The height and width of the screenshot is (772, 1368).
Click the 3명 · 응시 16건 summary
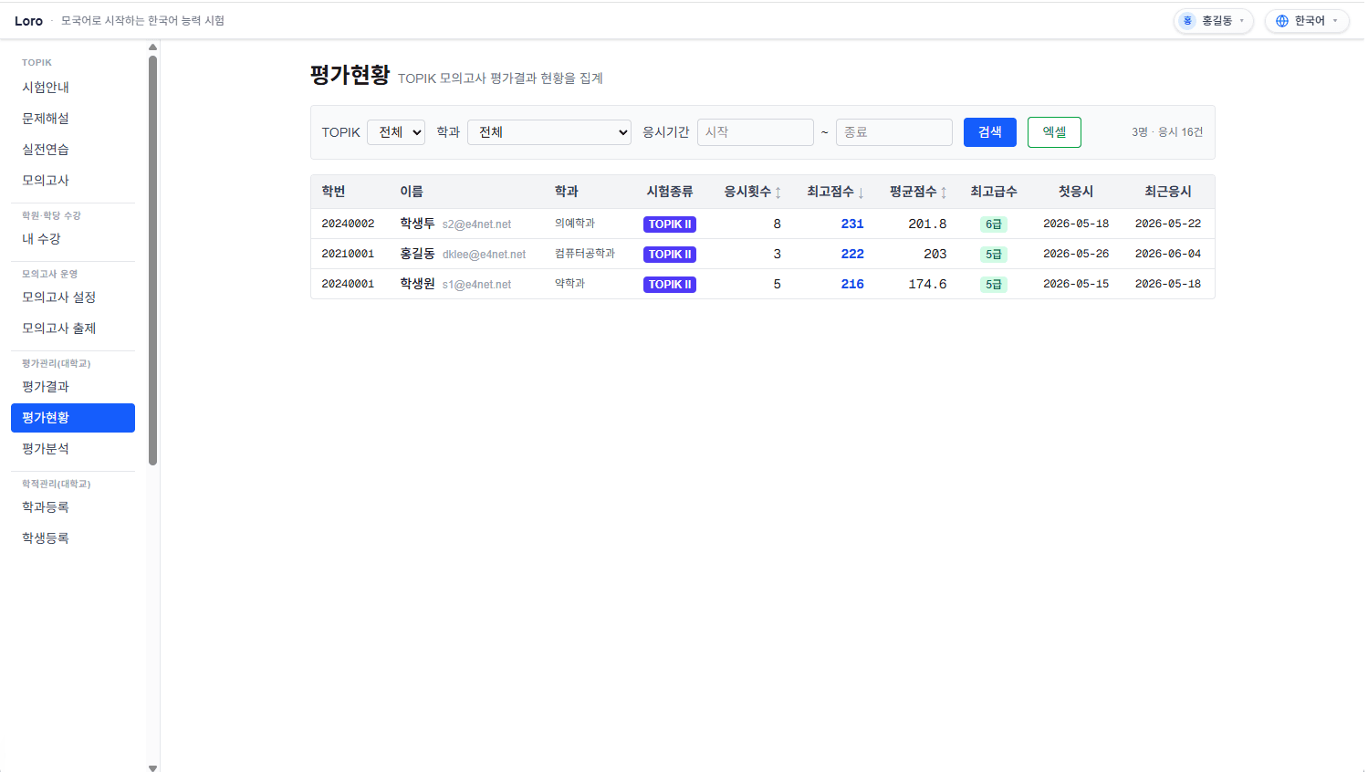1167,132
